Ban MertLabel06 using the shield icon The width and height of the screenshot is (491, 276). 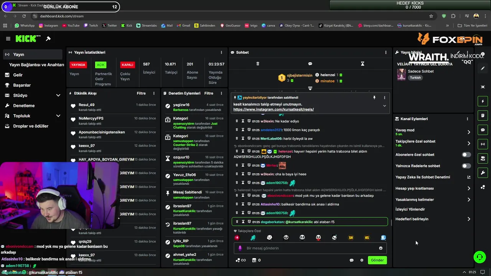pos(249,138)
